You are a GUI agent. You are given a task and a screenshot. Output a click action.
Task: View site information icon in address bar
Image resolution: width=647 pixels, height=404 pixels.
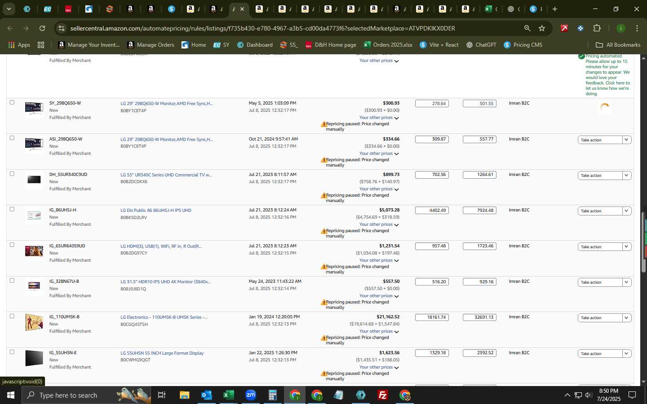(62, 28)
